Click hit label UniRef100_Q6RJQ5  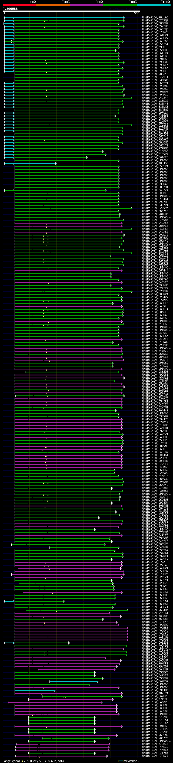[155, 610]
